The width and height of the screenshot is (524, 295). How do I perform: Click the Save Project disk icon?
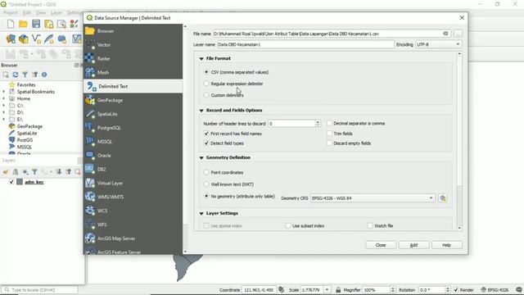pyautogui.click(x=36, y=24)
